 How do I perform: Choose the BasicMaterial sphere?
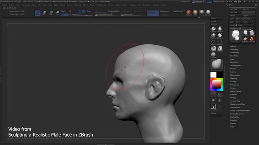pos(208,12)
